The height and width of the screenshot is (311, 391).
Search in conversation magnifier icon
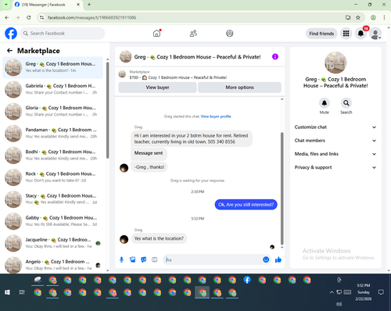click(346, 103)
